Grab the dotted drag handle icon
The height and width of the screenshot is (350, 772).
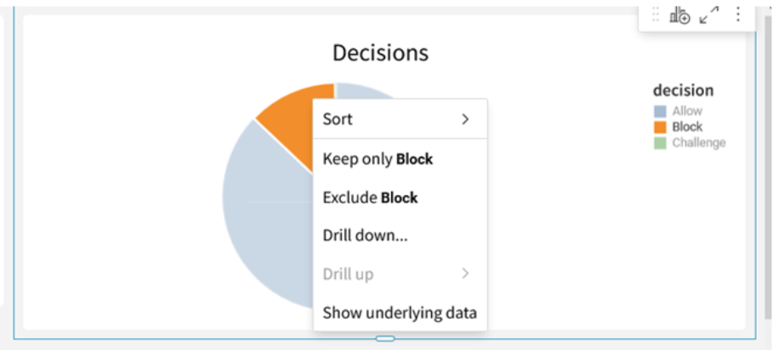tap(655, 14)
